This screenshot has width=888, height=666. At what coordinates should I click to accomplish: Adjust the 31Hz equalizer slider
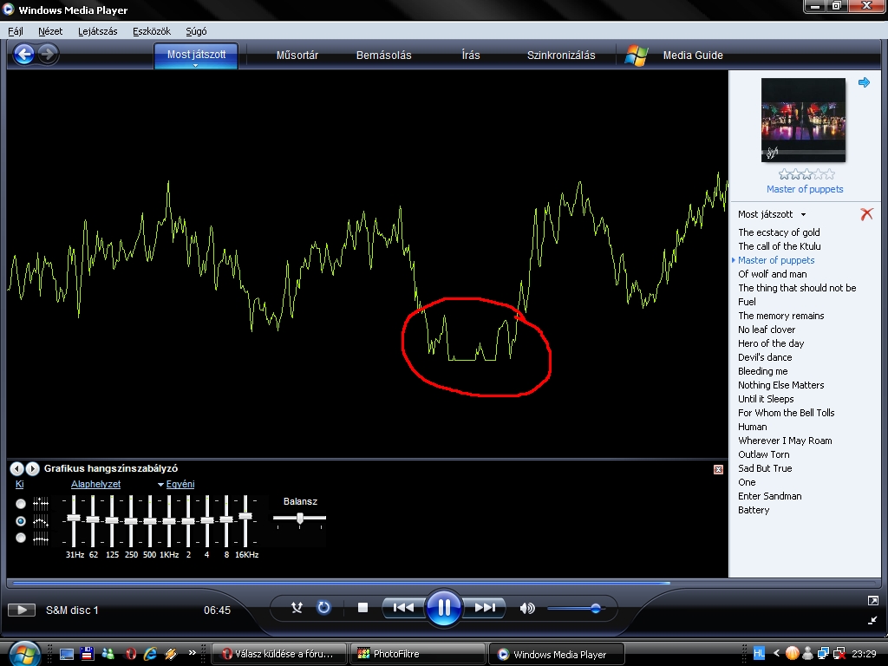tap(74, 518)
